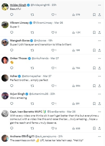Viewport: 105px width, 146px height.
Task: Open the @auk_sanejourno handle link
Action: [x=46, y=136]
